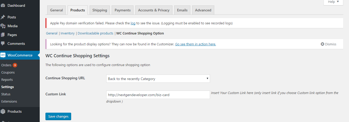Follow 'Go see them in action here' link
The width and height of the screenshot is (349, 122).
pos(196,44)
